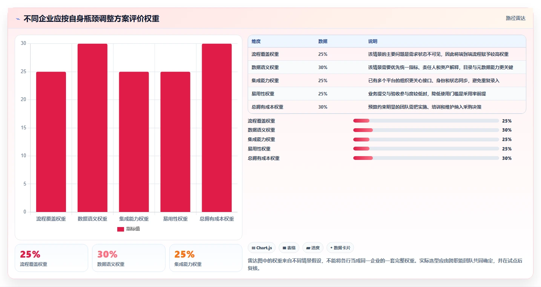541x287 pixels.
Task: Click the 数据语义权重 x-axis label
Action: tap(92, 219)
